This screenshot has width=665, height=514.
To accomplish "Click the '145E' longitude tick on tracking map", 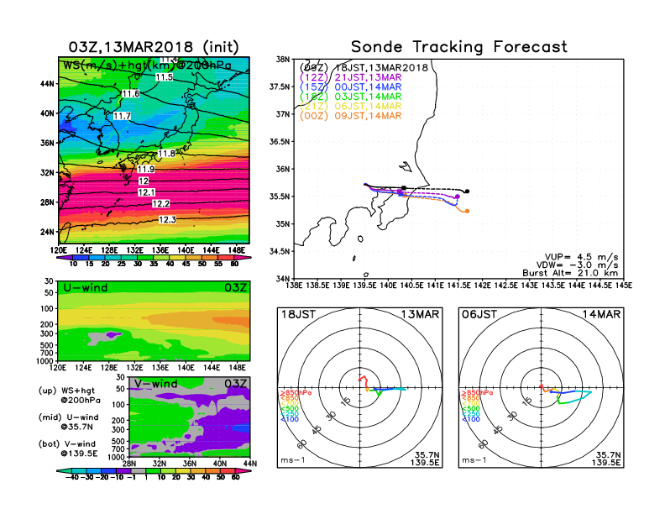I will click(624, 286).
